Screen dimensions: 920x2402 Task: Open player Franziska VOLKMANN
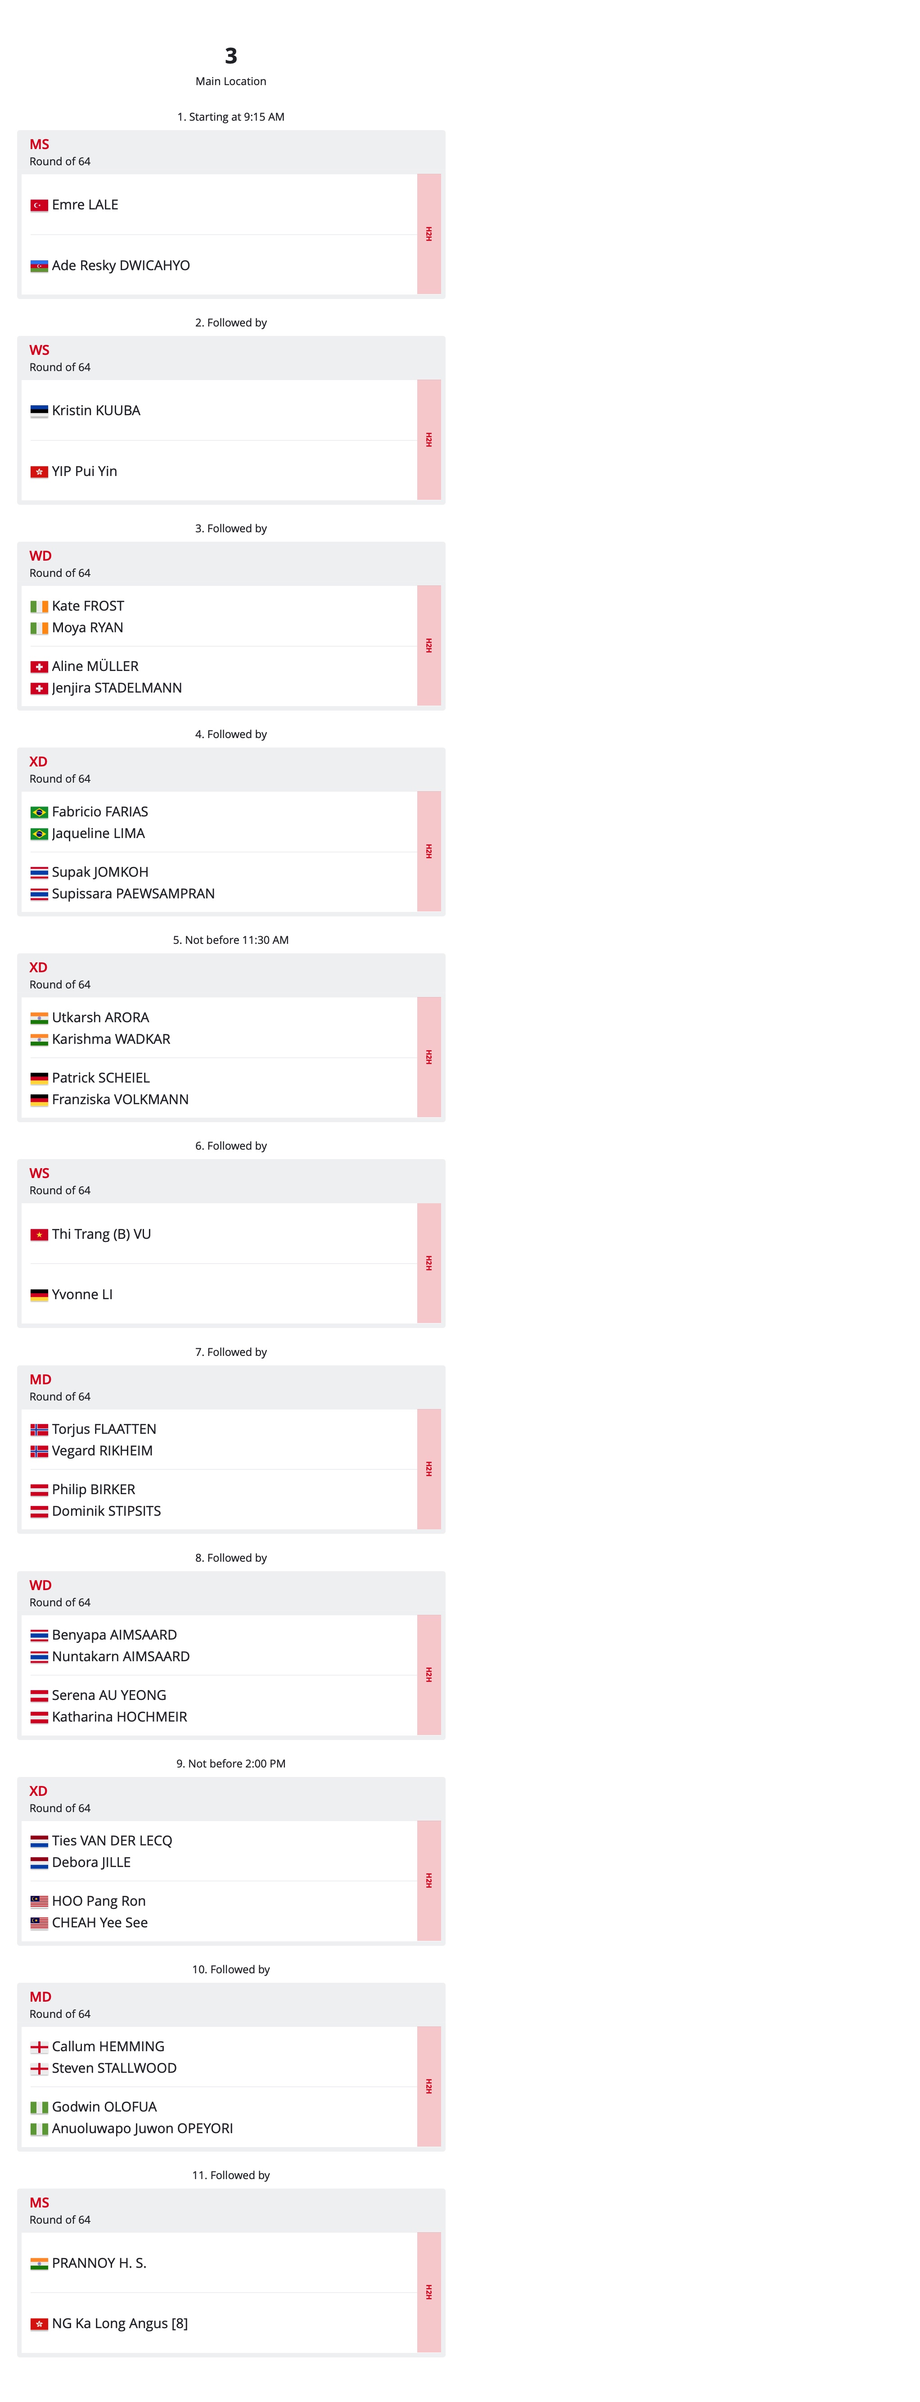[120, 1099]
